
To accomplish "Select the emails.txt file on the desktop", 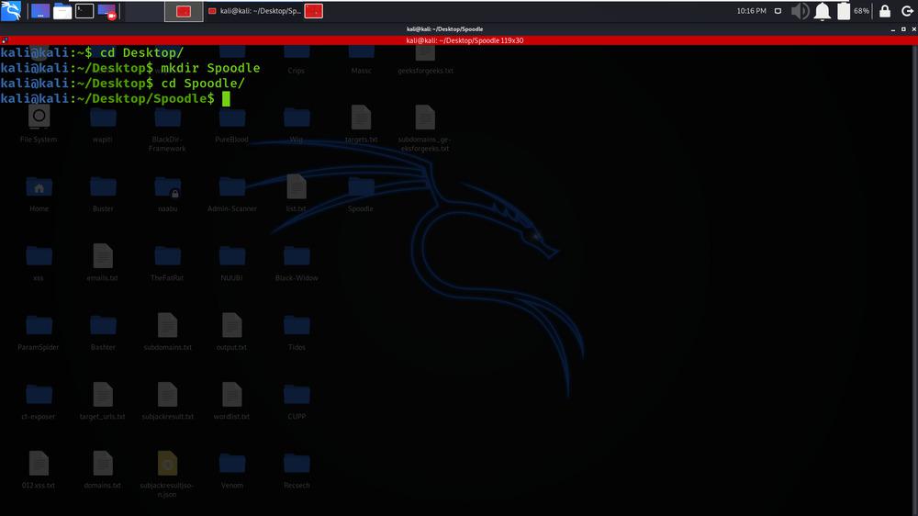I will click(103, 263).
